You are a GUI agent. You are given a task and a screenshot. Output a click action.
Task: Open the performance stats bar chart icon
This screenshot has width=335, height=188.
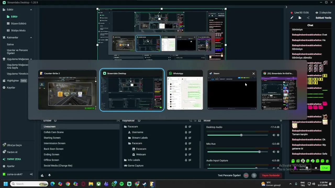42,175
